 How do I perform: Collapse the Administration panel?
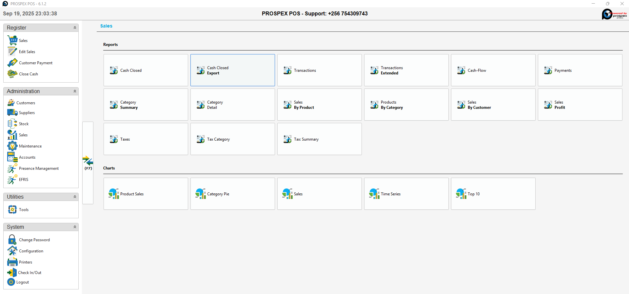click(x=75, y=91)
